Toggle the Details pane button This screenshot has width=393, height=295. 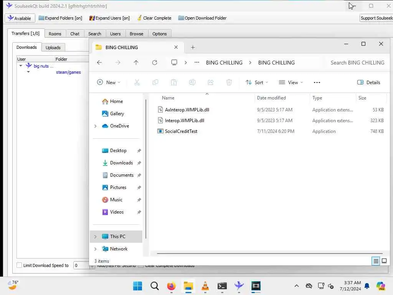click(x=368, y=82)
